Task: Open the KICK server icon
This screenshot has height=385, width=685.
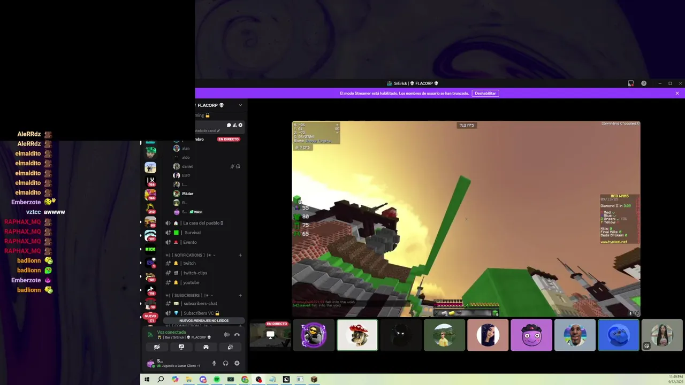Action: point(150,249)
